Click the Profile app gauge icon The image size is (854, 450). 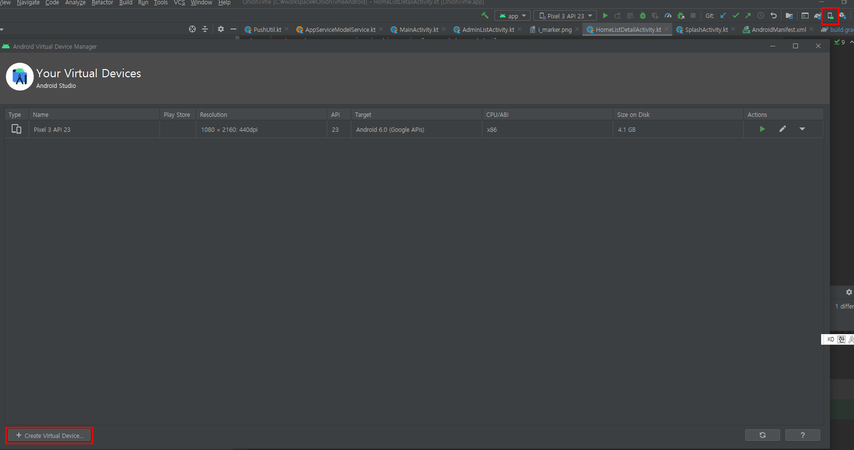tap(668, 15)
